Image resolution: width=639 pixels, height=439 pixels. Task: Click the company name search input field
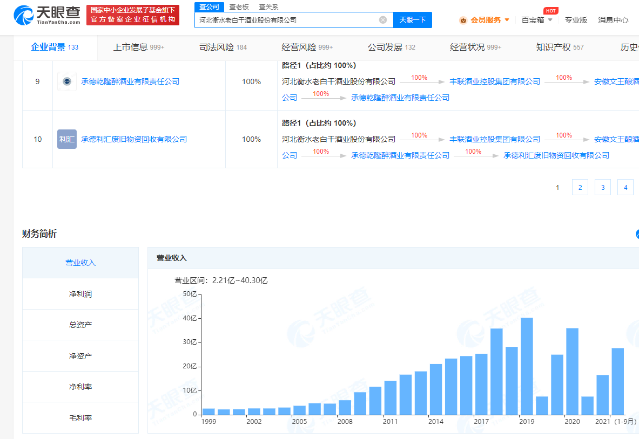[x=286, y=20]
